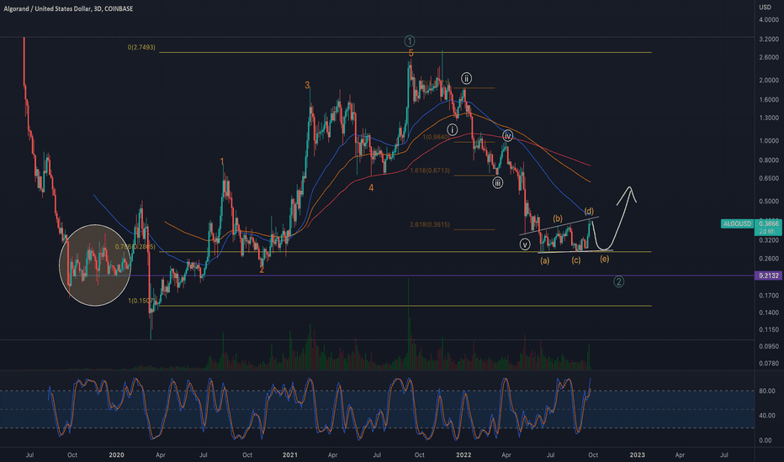Select the circled 1 wave label at top

pyautogui.click(x=410, y=41)
